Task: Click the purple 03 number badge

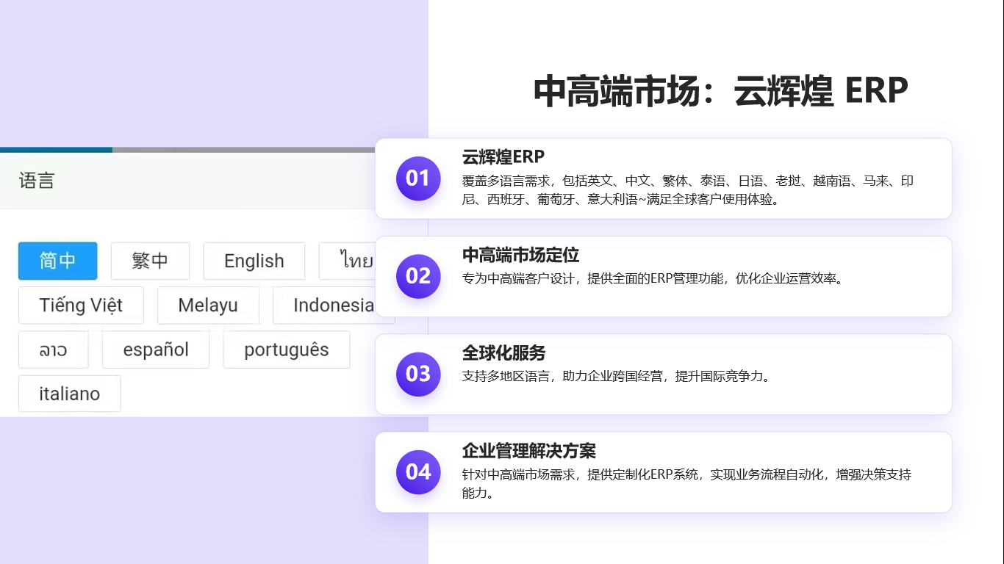Action: [x=417, y=374]
